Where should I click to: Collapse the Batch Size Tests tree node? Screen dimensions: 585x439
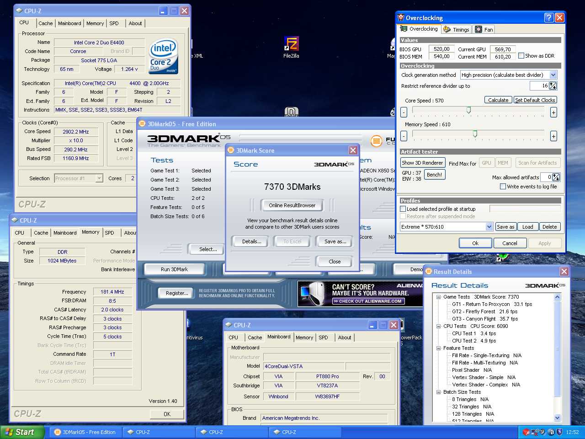coord(438,392)
